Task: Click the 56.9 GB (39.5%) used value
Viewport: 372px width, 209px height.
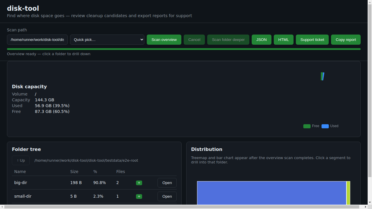Action: (x=52, y=106)
